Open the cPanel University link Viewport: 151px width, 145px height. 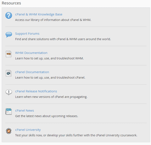click(x=28, y=130)
